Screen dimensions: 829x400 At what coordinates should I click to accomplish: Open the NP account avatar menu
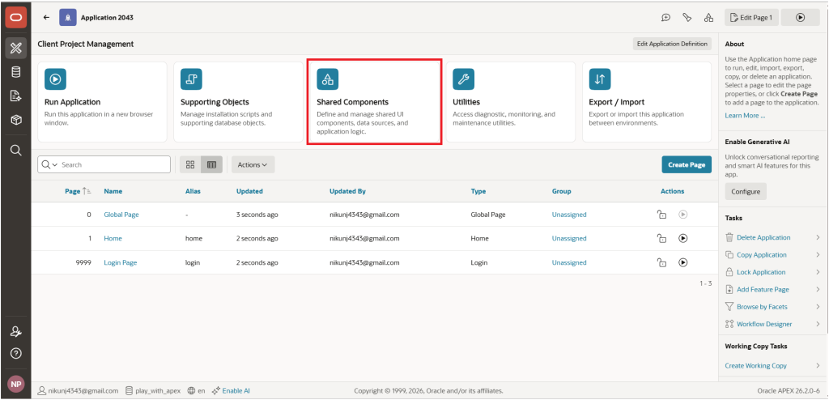coord(15,384)
